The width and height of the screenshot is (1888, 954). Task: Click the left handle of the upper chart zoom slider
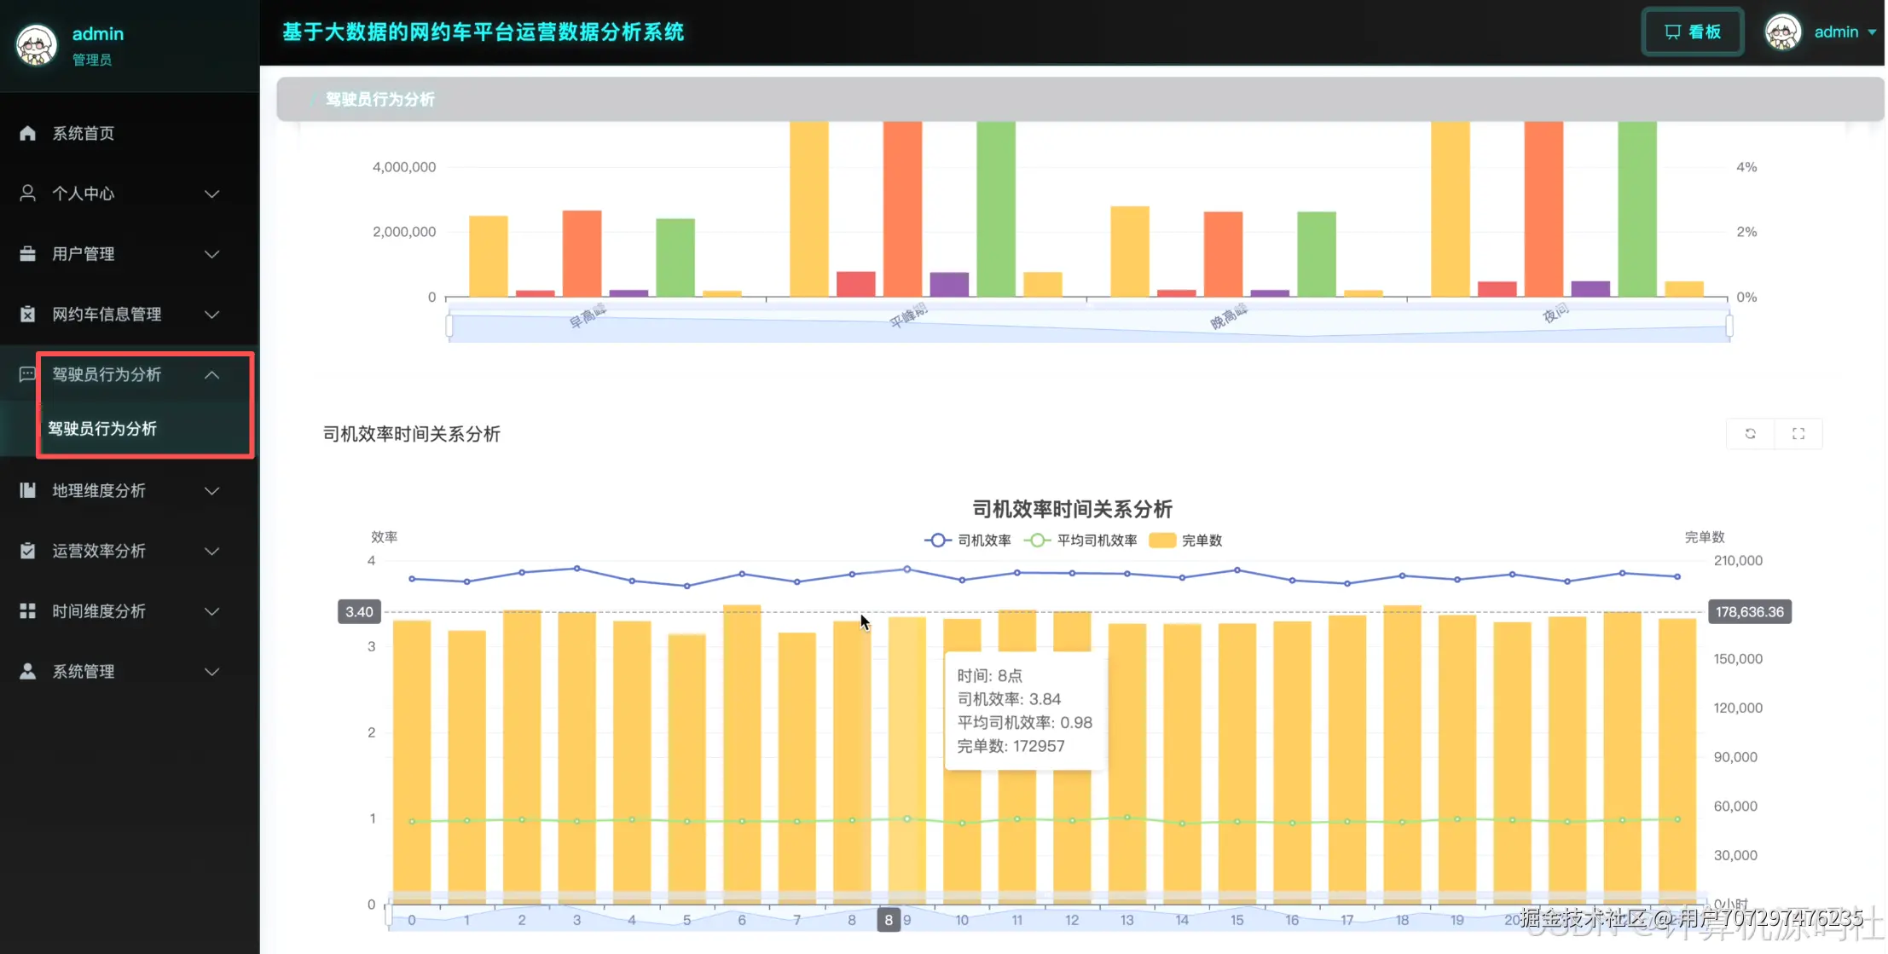[449, 327]
